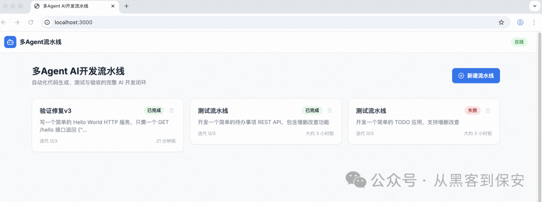
Task: Open a new tab with plus icon
Action: point(126,6)
